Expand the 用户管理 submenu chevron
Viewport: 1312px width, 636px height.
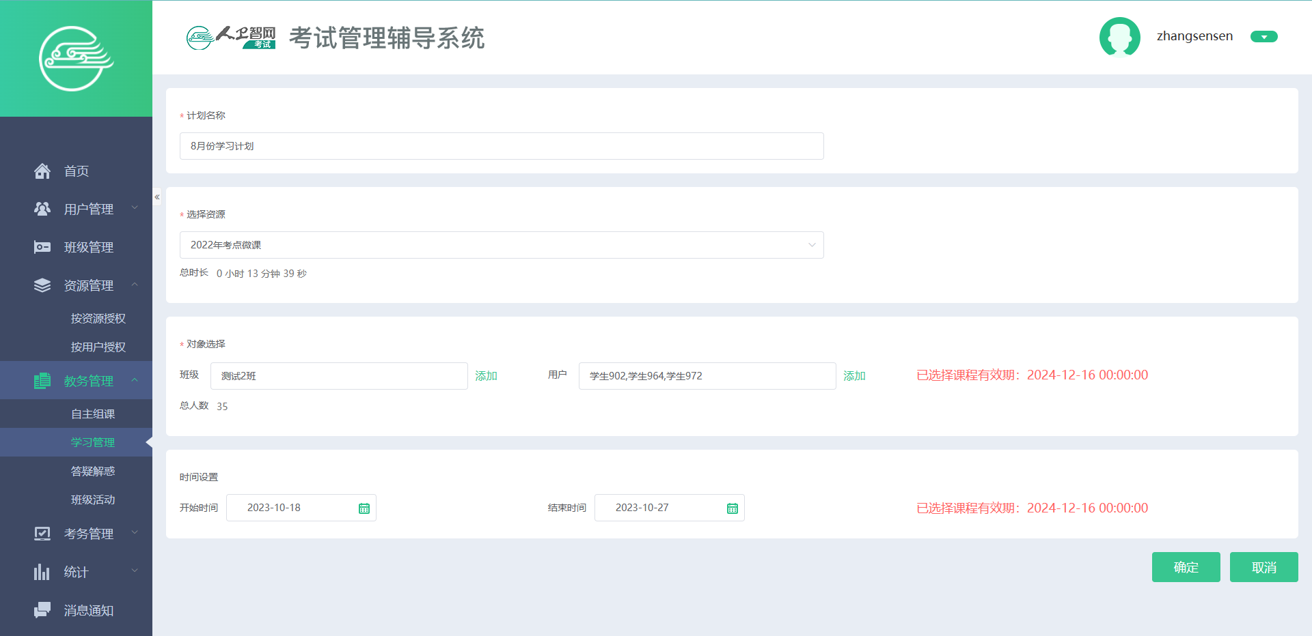click(135, 208)
